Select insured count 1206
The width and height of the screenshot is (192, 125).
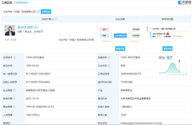tap(123, 115)
